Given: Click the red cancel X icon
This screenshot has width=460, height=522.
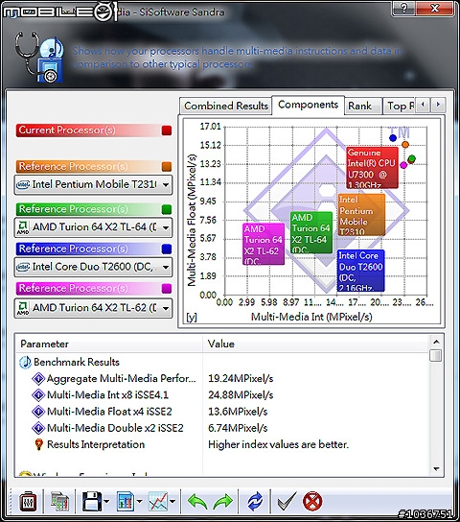Looking at the screenshot, I should pos(312,501).
